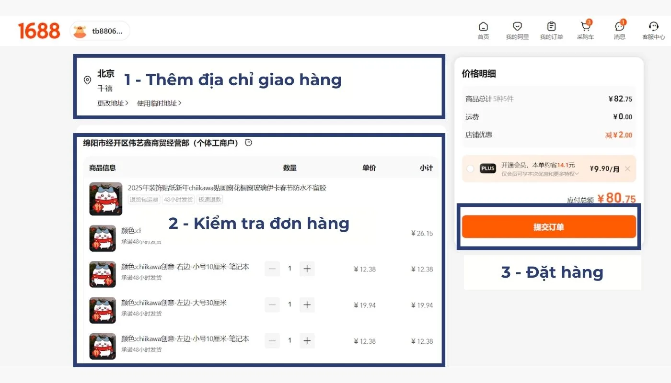Click the ¥9.90/月 membership price
The image size is (671, 383).
[x=604, y=169]
